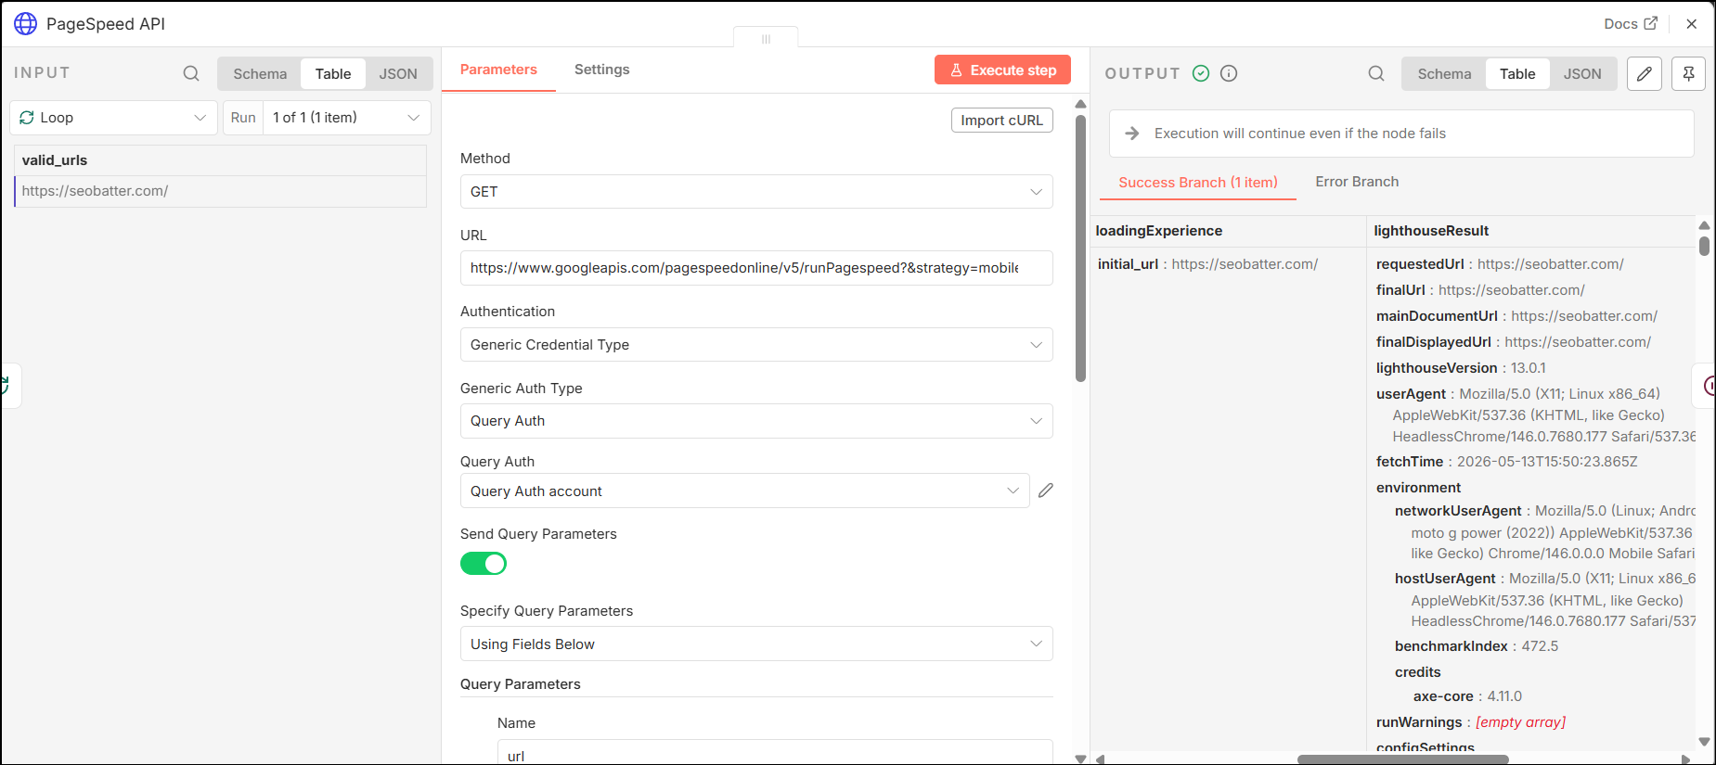Open the Authentication dropdown
The width and height of the screenshot is (1716, 765).
[756, 345]
